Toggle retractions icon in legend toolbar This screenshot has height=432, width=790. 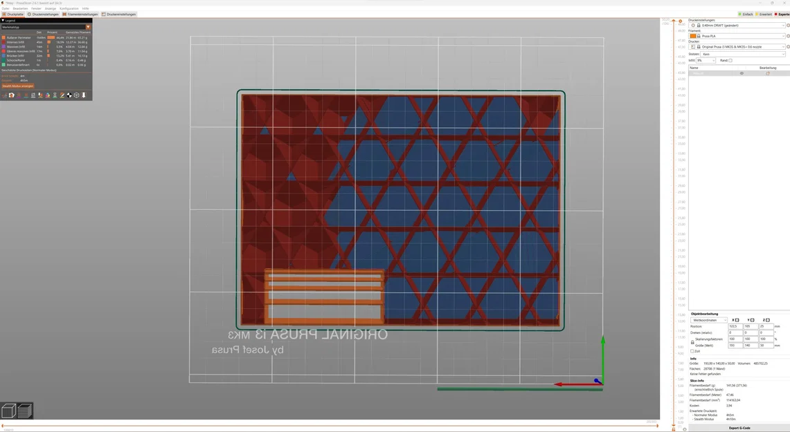pos(19,95)
